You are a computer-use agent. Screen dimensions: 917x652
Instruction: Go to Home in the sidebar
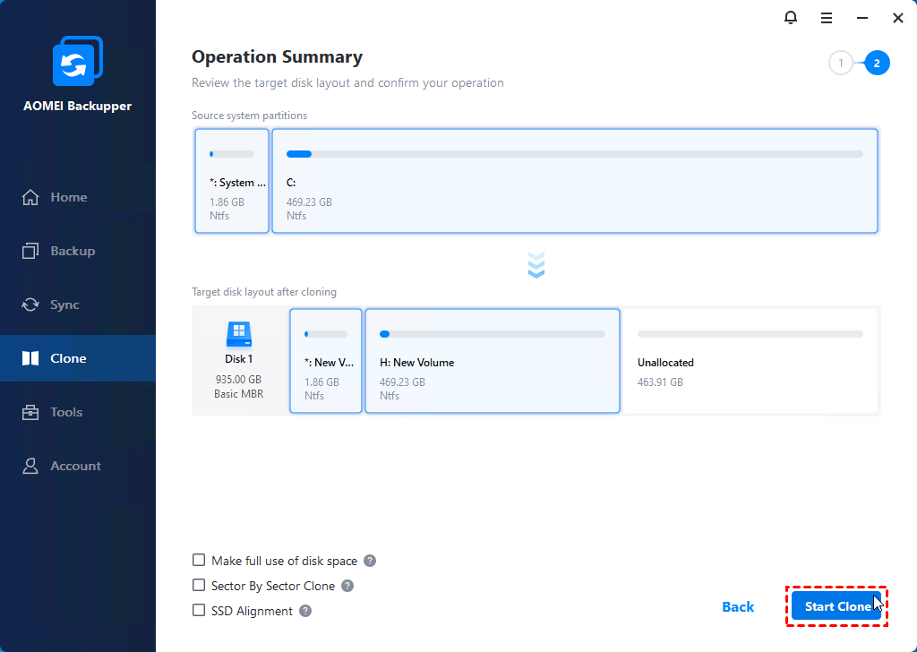68,197
